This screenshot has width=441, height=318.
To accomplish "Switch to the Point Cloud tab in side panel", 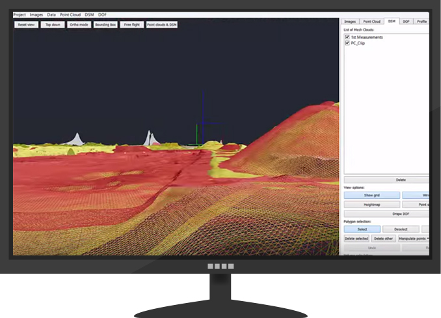I will (x=371, y=22).
